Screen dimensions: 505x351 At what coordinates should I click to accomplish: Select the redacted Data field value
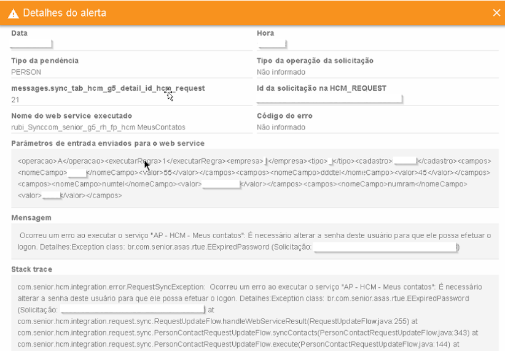(31, 44)
